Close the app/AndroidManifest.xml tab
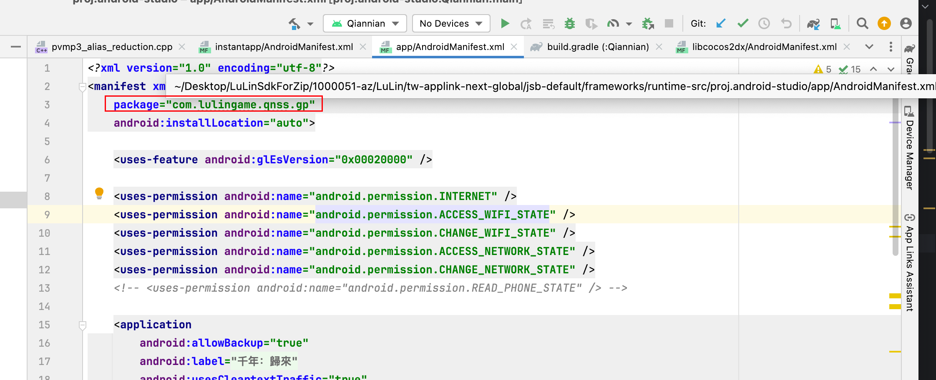Viewport: 936px width, 380px height. coord(514,47)
